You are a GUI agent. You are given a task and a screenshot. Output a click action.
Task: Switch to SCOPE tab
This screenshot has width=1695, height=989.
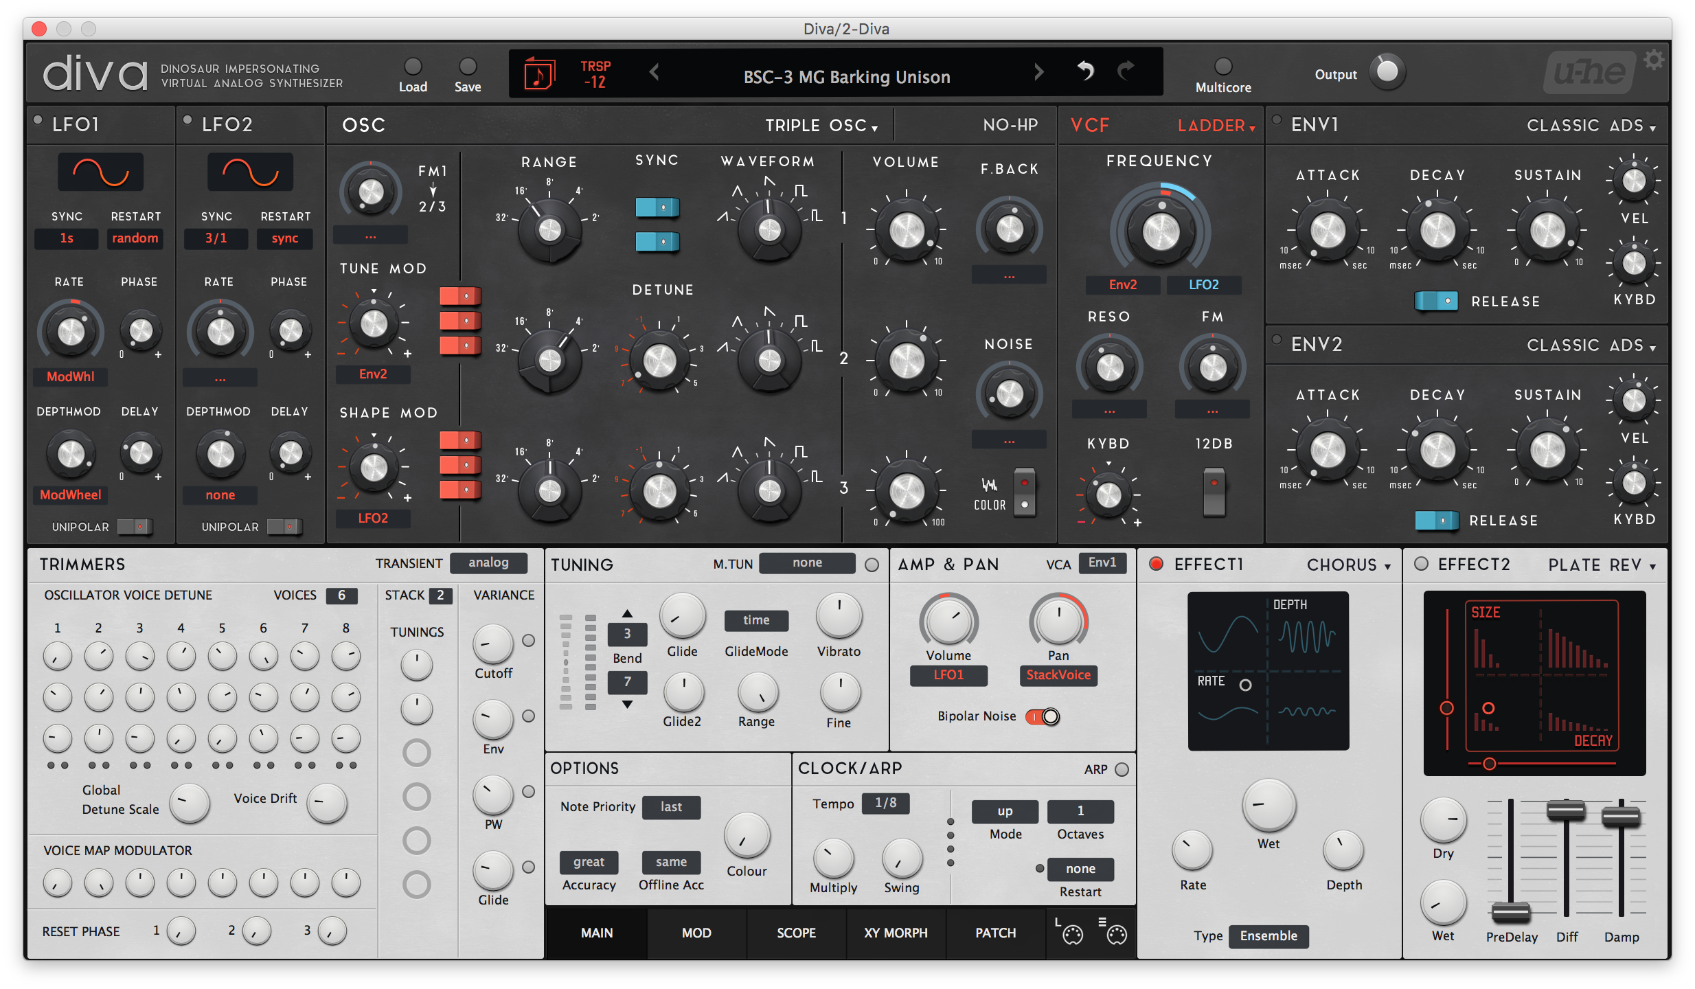[x=796, y=933]
